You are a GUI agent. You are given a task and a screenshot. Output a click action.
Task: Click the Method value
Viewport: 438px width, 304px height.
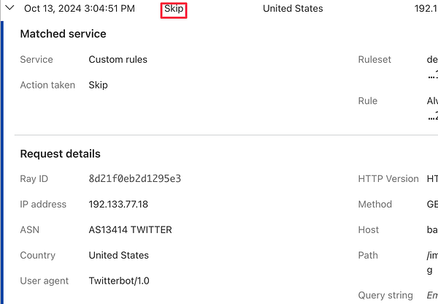(x=433, y=204)
